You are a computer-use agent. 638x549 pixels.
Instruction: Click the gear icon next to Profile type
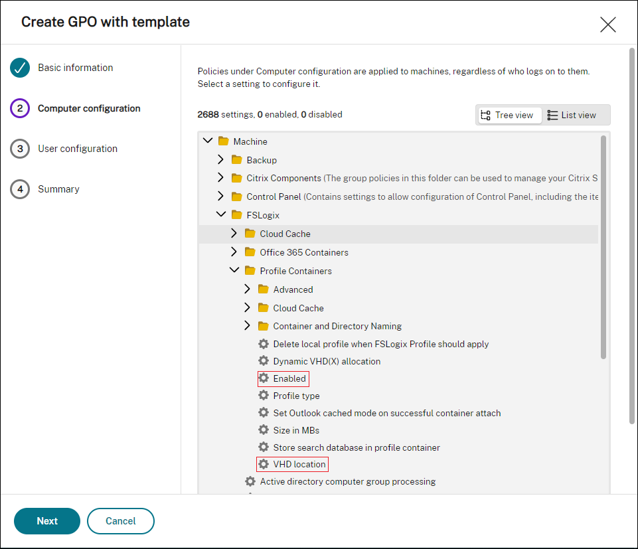point(264,396)
